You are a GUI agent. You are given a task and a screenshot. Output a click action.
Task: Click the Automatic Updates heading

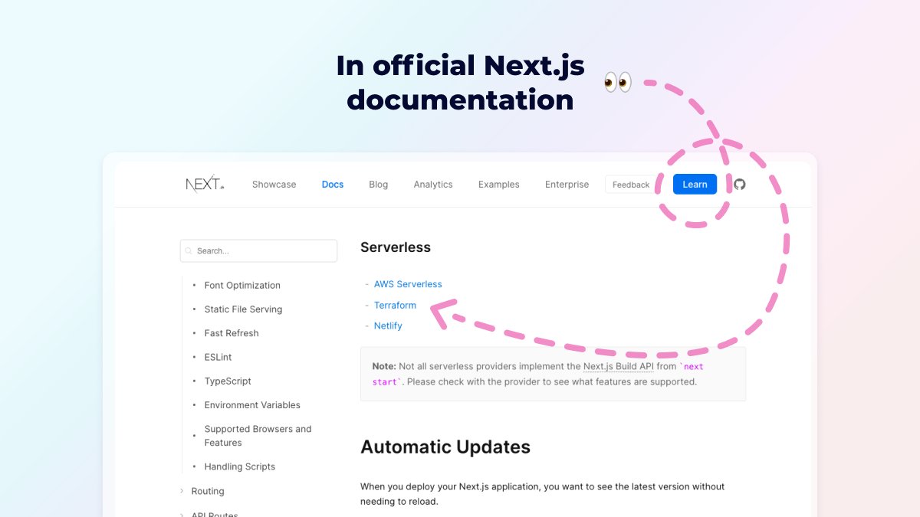click(x=445, y=447)
